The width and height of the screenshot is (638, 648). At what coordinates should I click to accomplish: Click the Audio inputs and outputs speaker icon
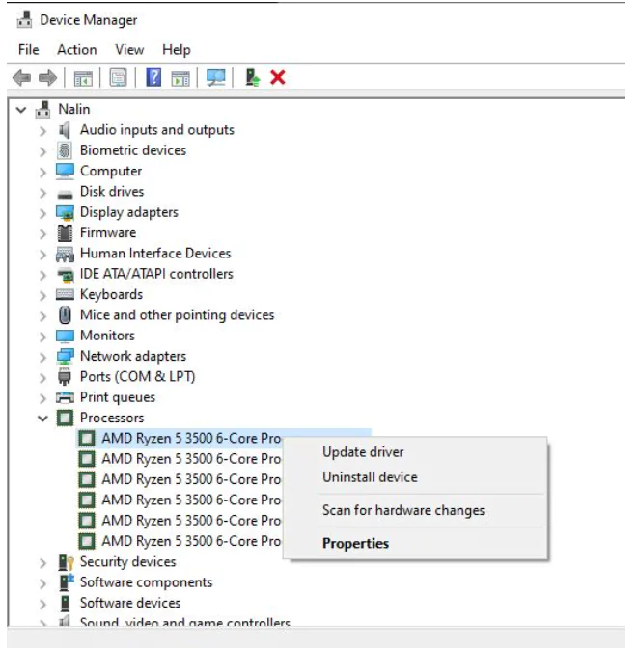click(x=65, y=130)
